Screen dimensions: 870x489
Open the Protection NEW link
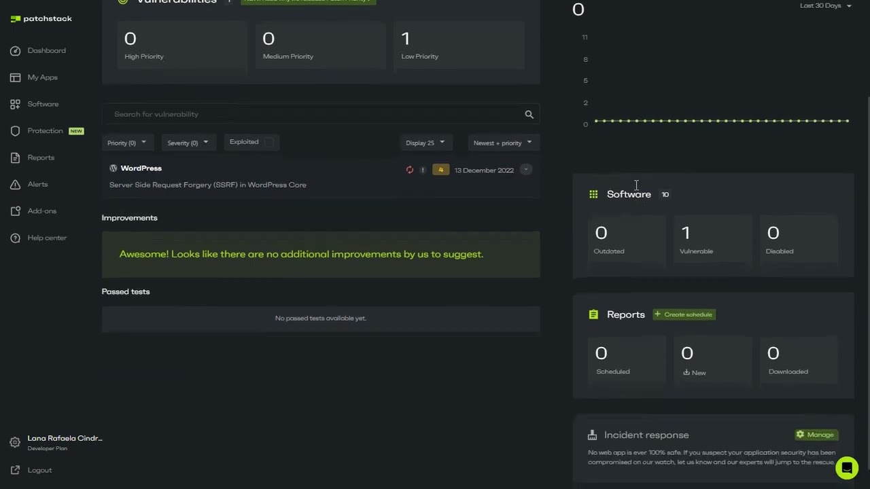(x=45, y=131)
